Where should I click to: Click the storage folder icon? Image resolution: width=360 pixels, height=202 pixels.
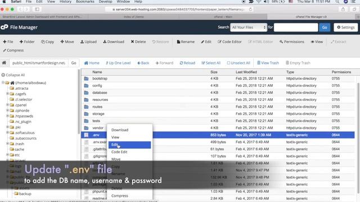click(x=86, y=114)
